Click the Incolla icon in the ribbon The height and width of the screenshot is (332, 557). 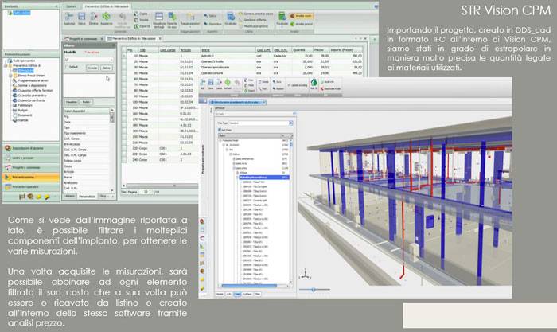coord(136,20)
